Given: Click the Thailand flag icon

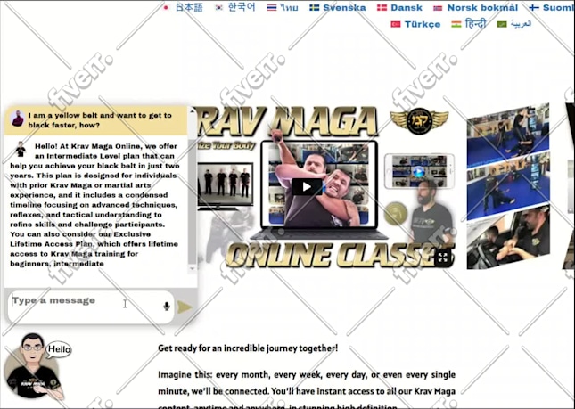Looking at the screenshot, I should 272,8.
